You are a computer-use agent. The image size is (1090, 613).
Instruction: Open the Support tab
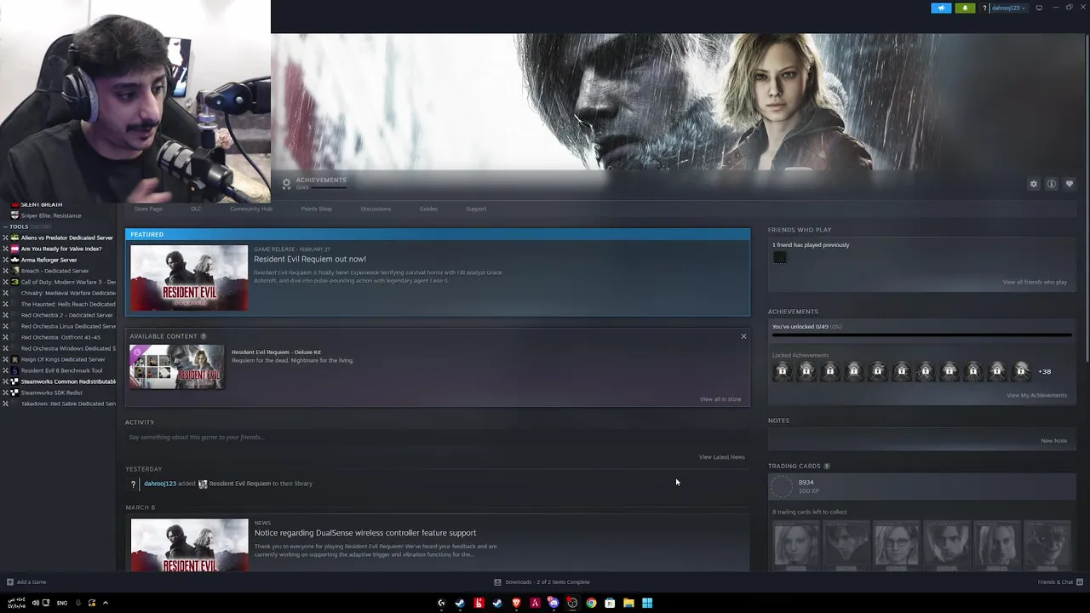click(476, 209)
